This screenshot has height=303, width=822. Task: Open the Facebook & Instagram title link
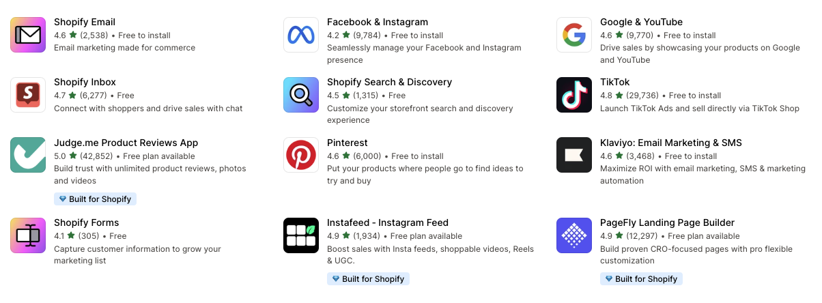(x=378, y=22)
